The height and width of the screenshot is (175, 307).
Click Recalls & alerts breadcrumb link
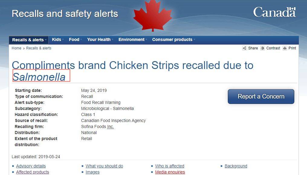pyautogui.click(x=39, y=48)
